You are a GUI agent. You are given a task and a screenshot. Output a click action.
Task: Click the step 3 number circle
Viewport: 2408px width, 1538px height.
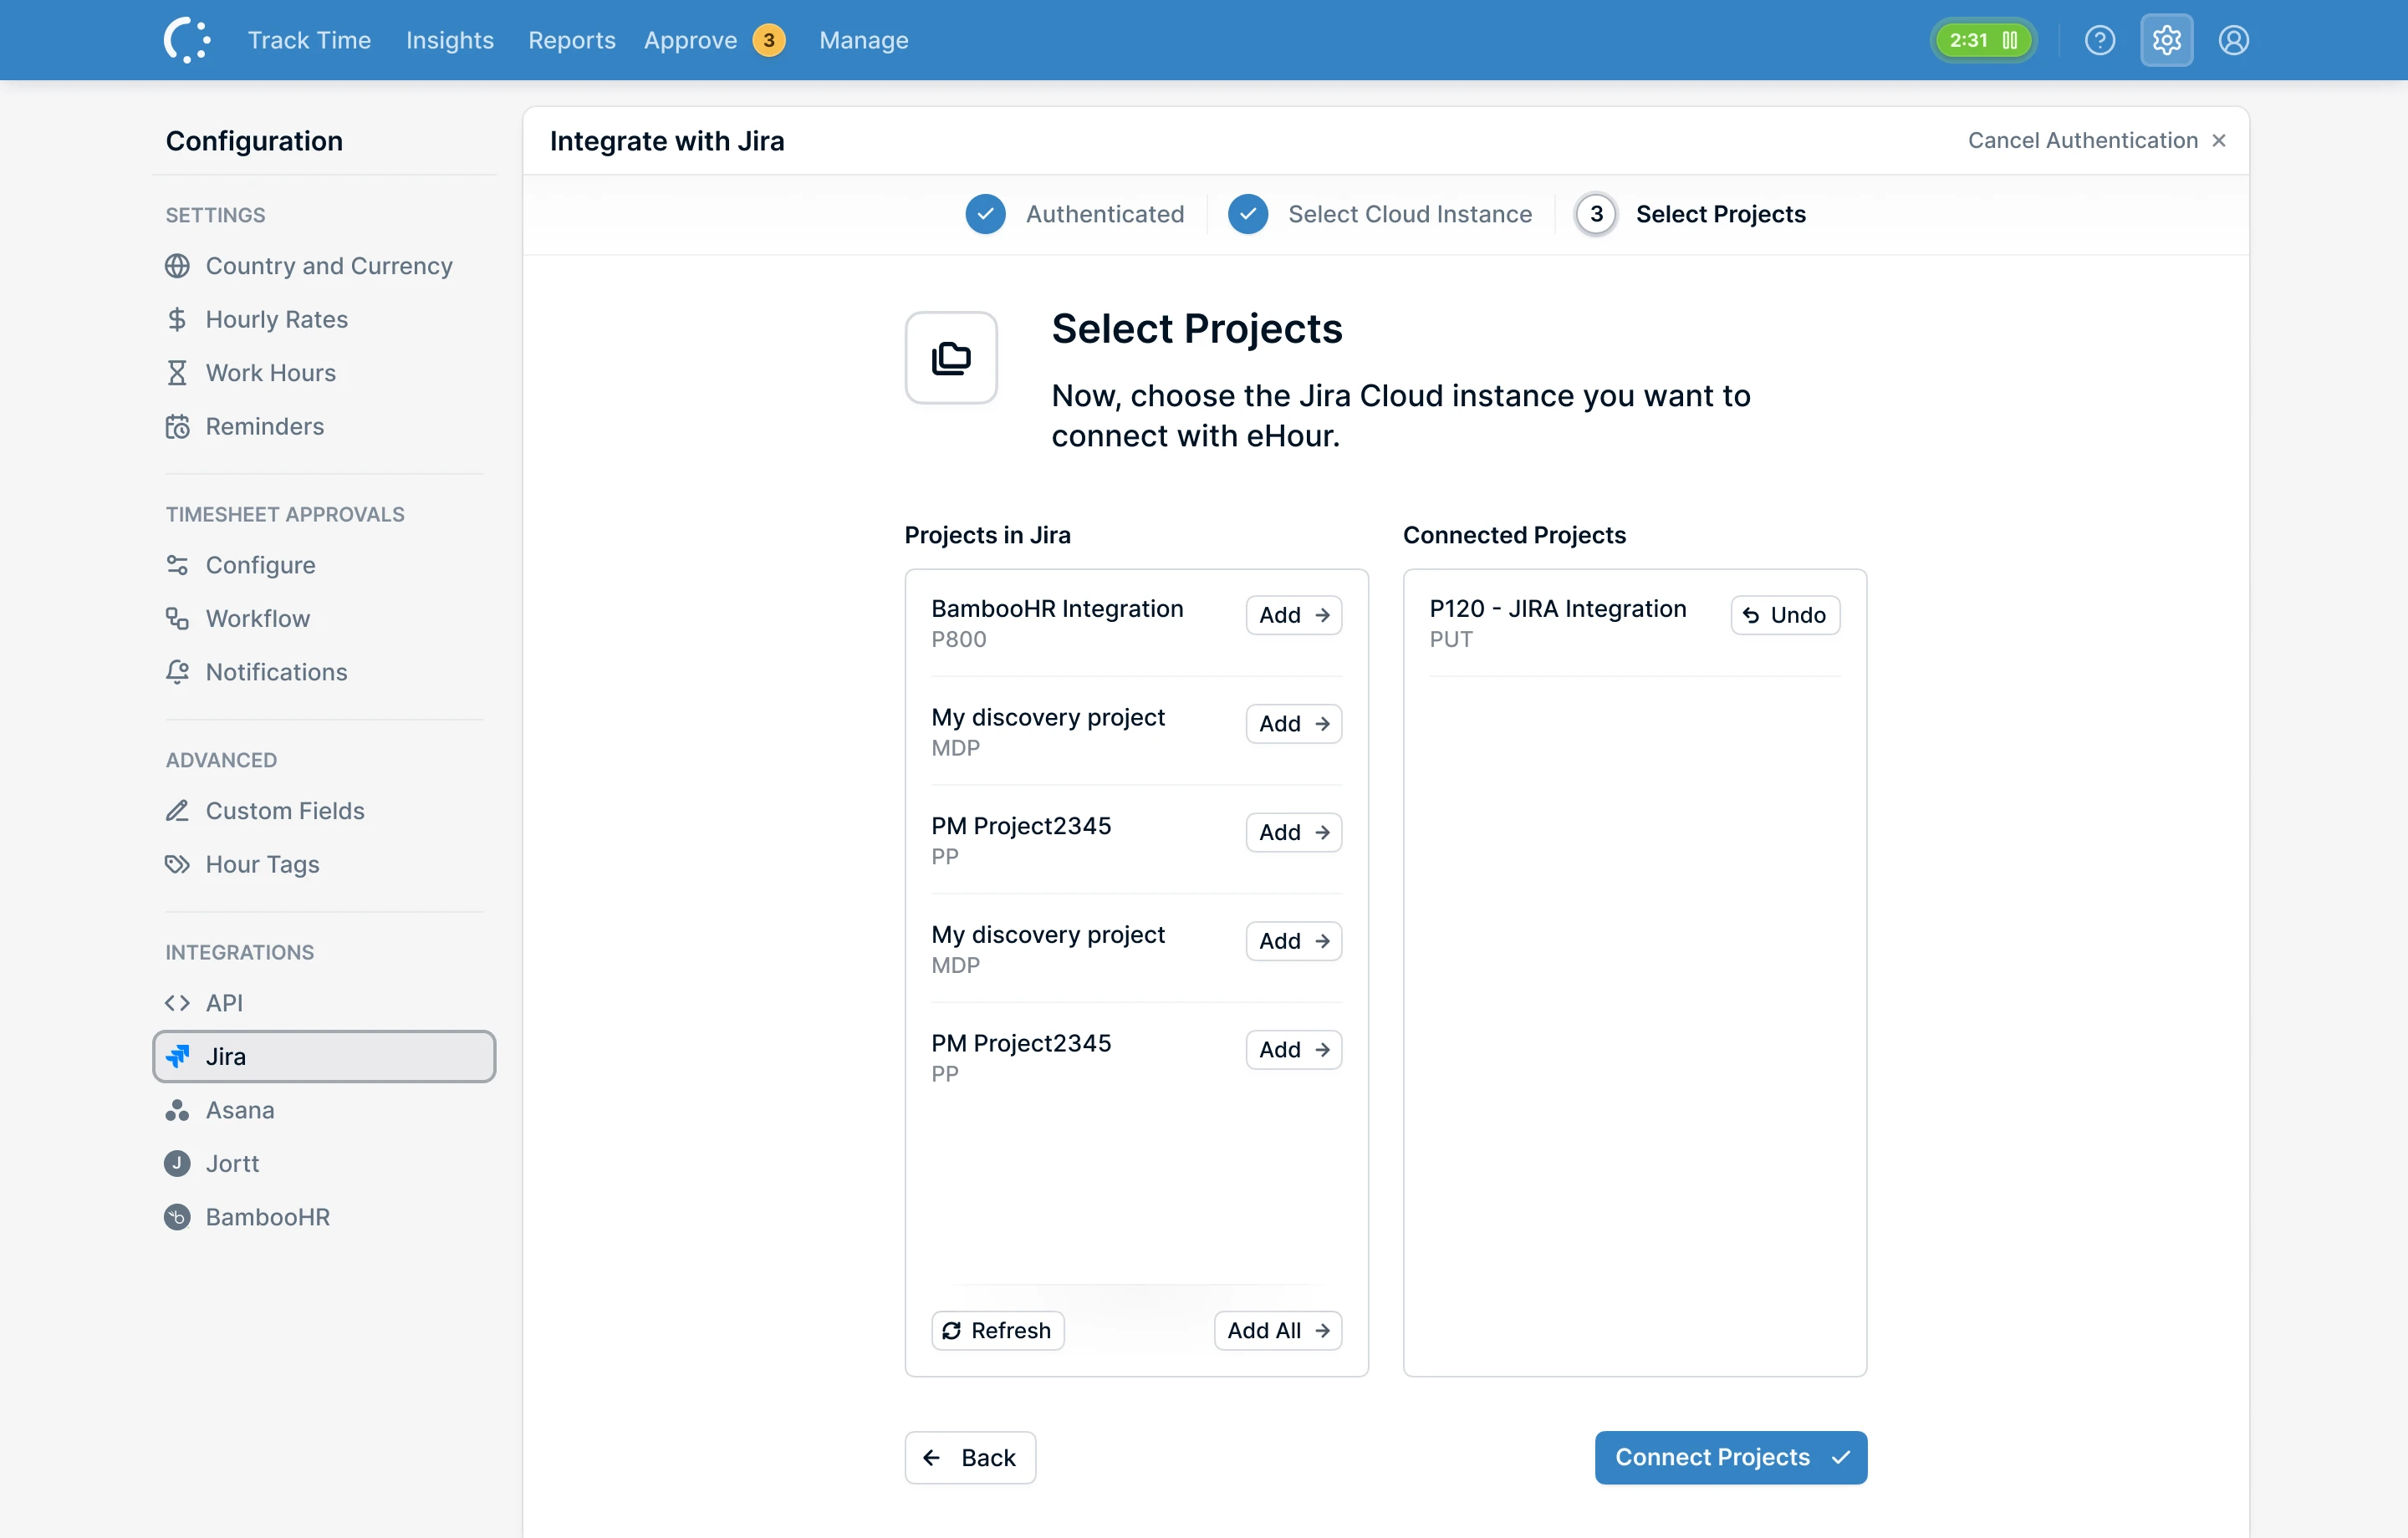click(x=1596, y=214)
